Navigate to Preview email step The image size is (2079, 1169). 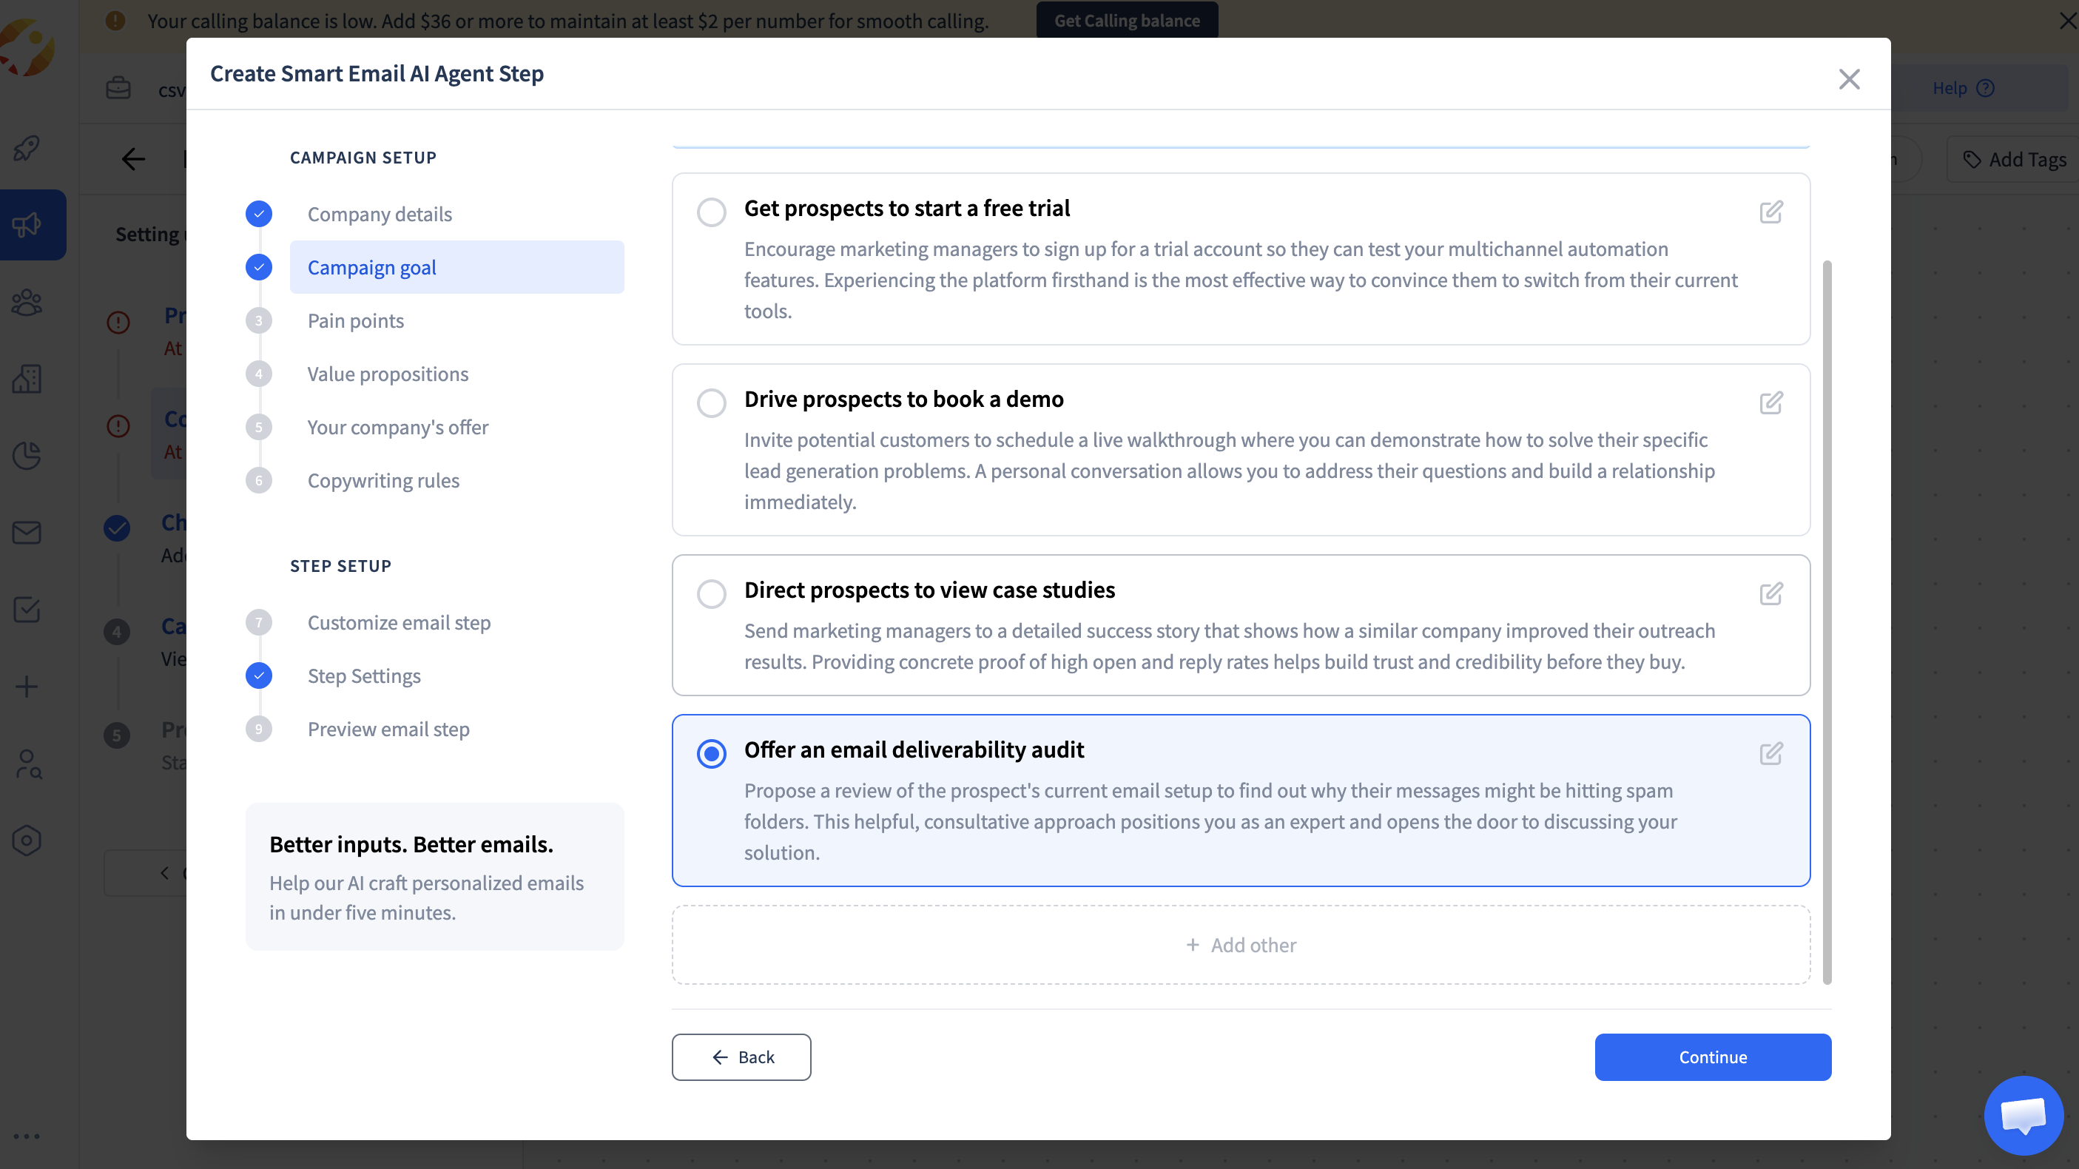click(388, 729)
